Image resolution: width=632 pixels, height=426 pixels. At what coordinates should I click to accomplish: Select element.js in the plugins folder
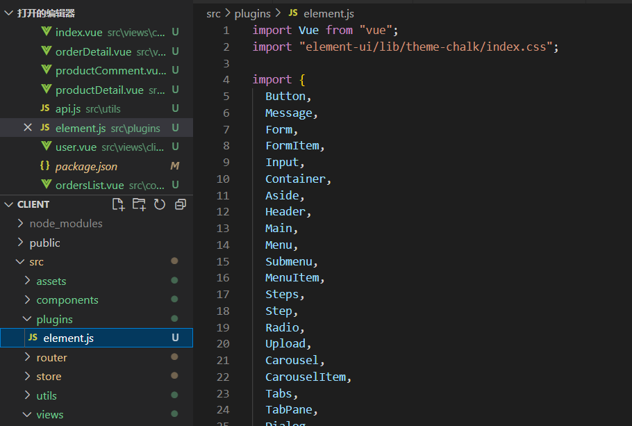97,338
